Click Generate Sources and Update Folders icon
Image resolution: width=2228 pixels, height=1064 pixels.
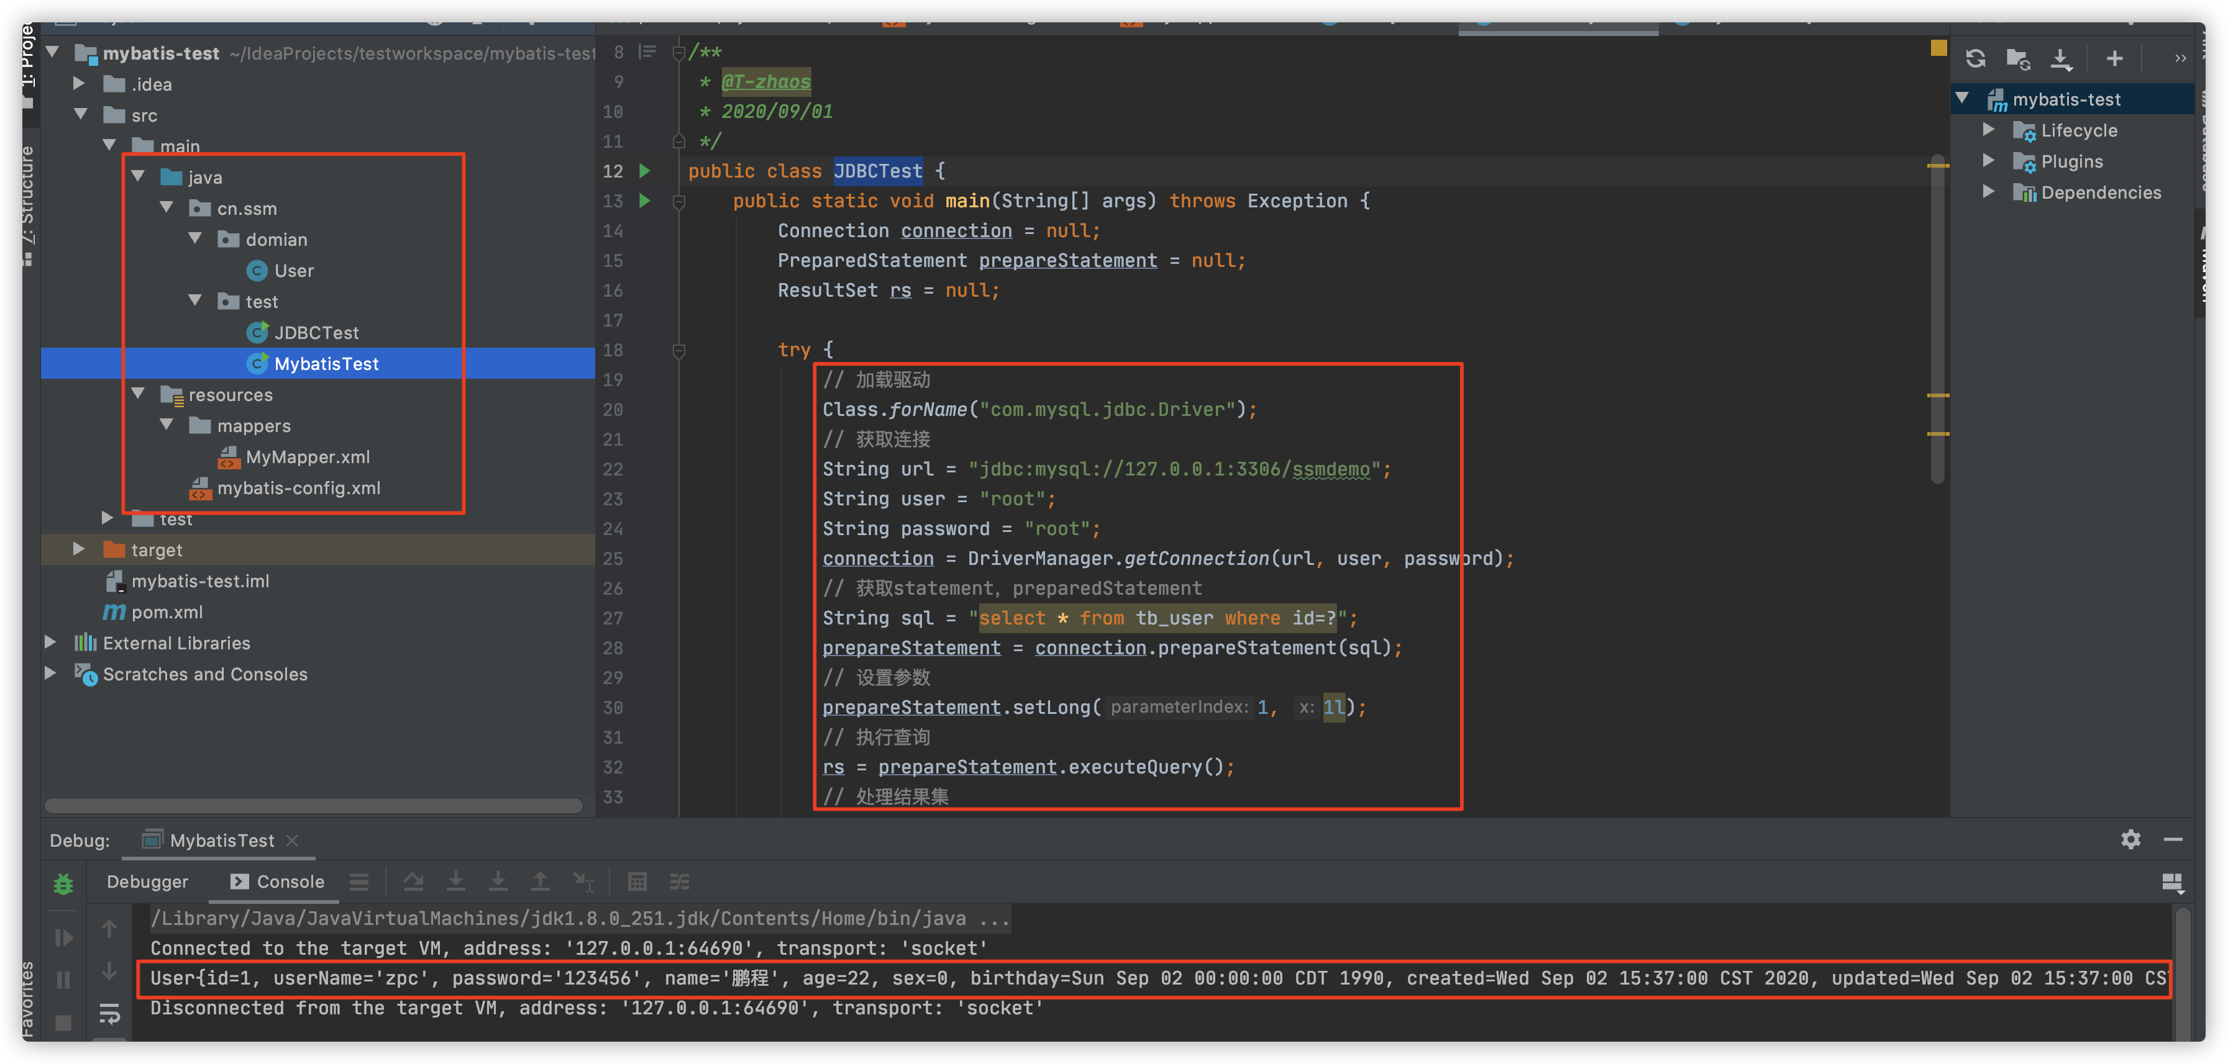pyautogui.click(x=2018, y=59)
